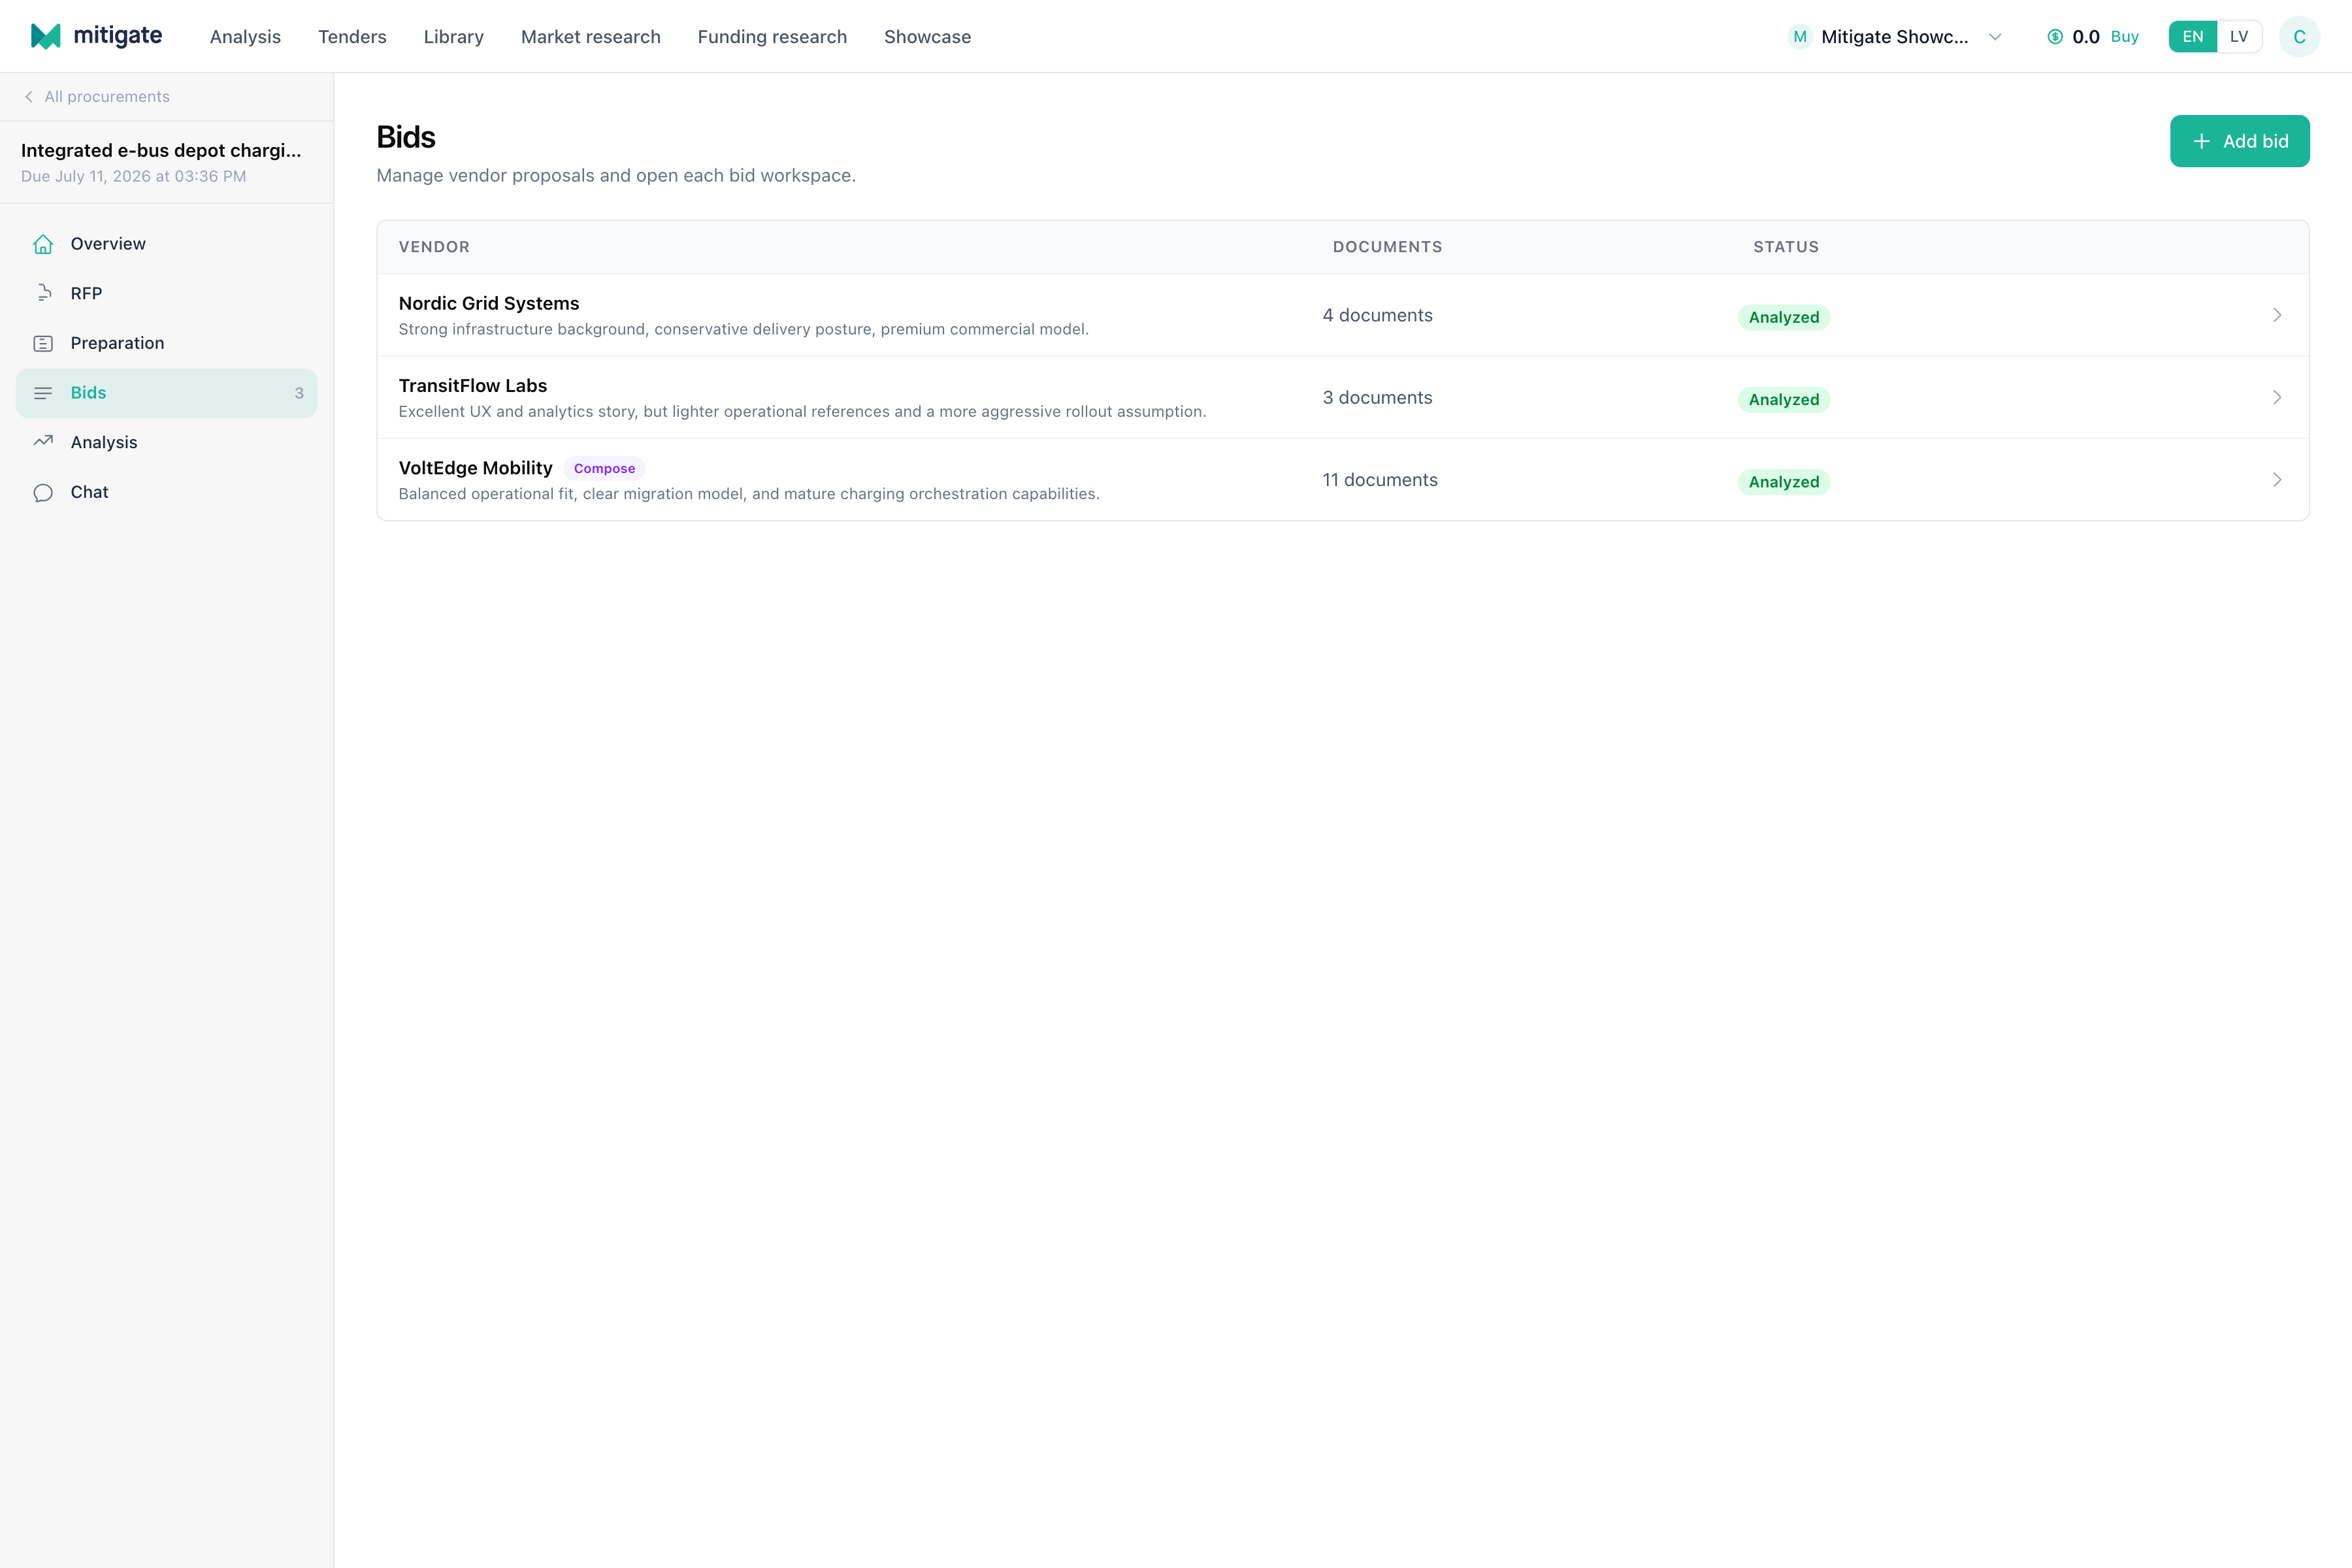This screenshot has height=1568, width=2352.
Task: Open Funding research page
Action: coord(772,37)
